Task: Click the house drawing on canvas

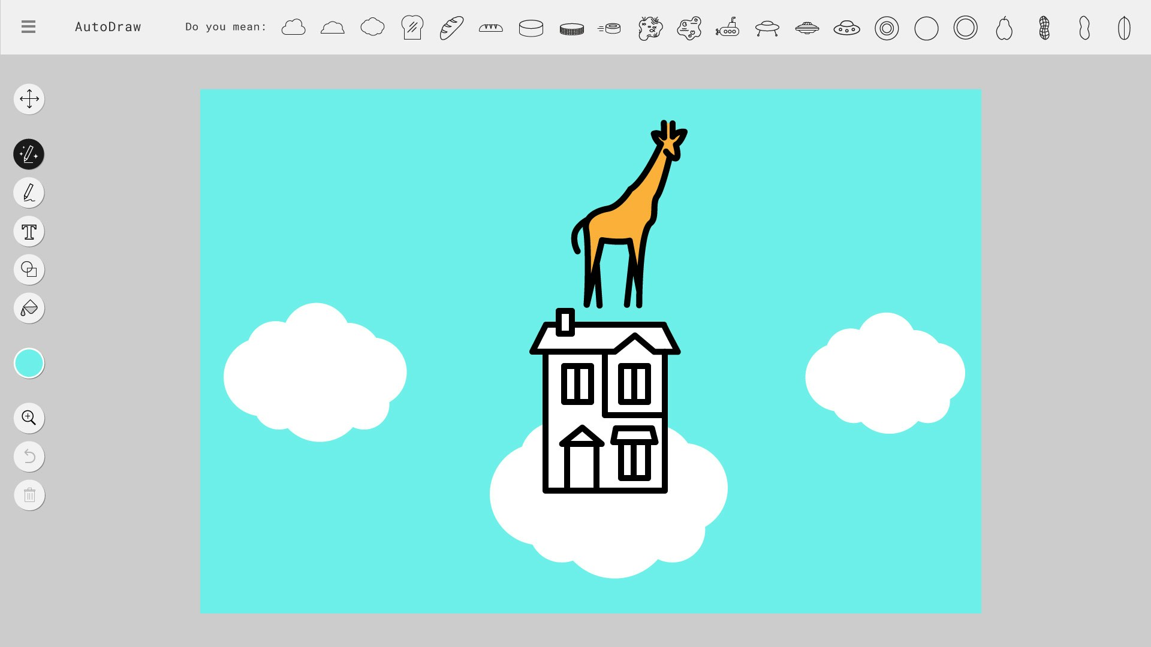Action: pos(604,407)
